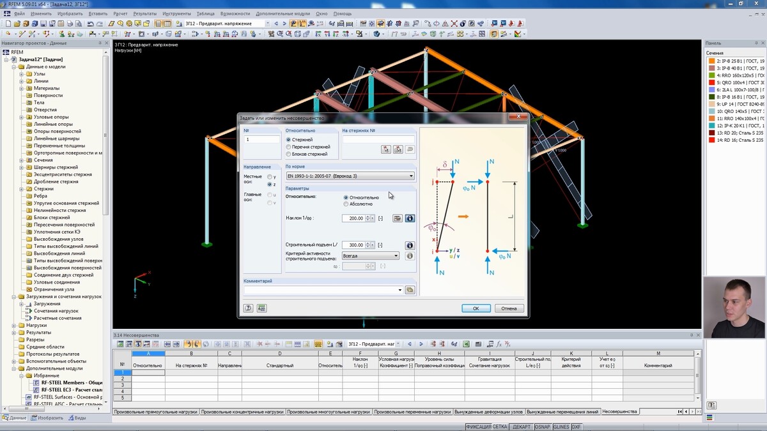Click the orange color swatch for section 2

click(711, 61)
